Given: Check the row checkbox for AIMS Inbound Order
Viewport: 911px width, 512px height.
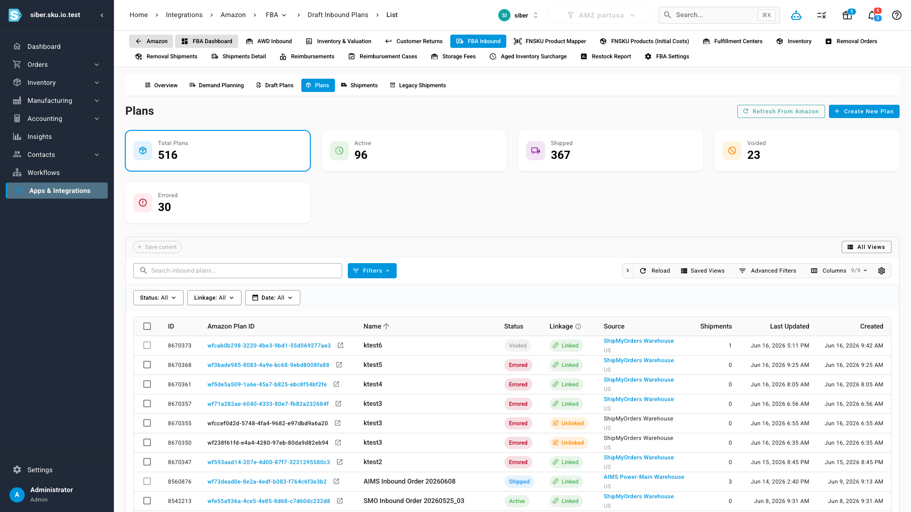Looking at the screenshot, I should coord(147,482).
